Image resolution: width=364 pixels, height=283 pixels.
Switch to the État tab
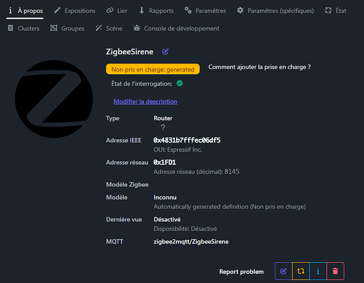[336, 11]
